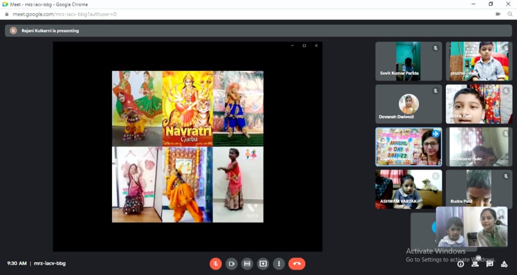Select Rajani Kulkarni's video tile
Image resolution: width=517 pixels, height=275 pixels.
click(408, 147)
